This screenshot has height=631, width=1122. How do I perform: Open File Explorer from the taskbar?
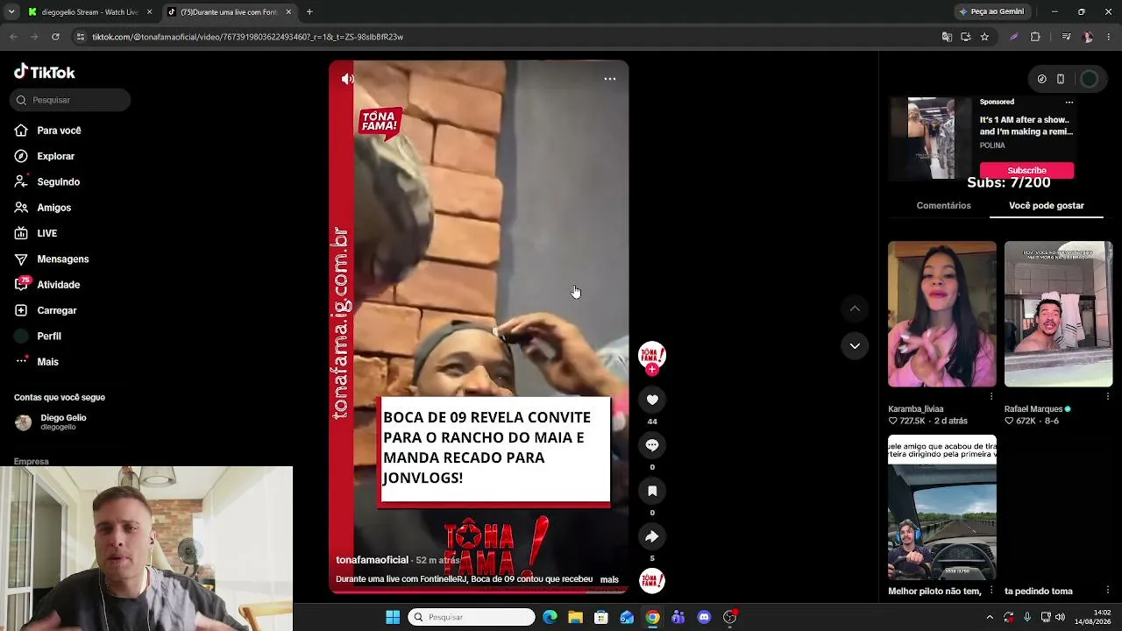point(575,617)
